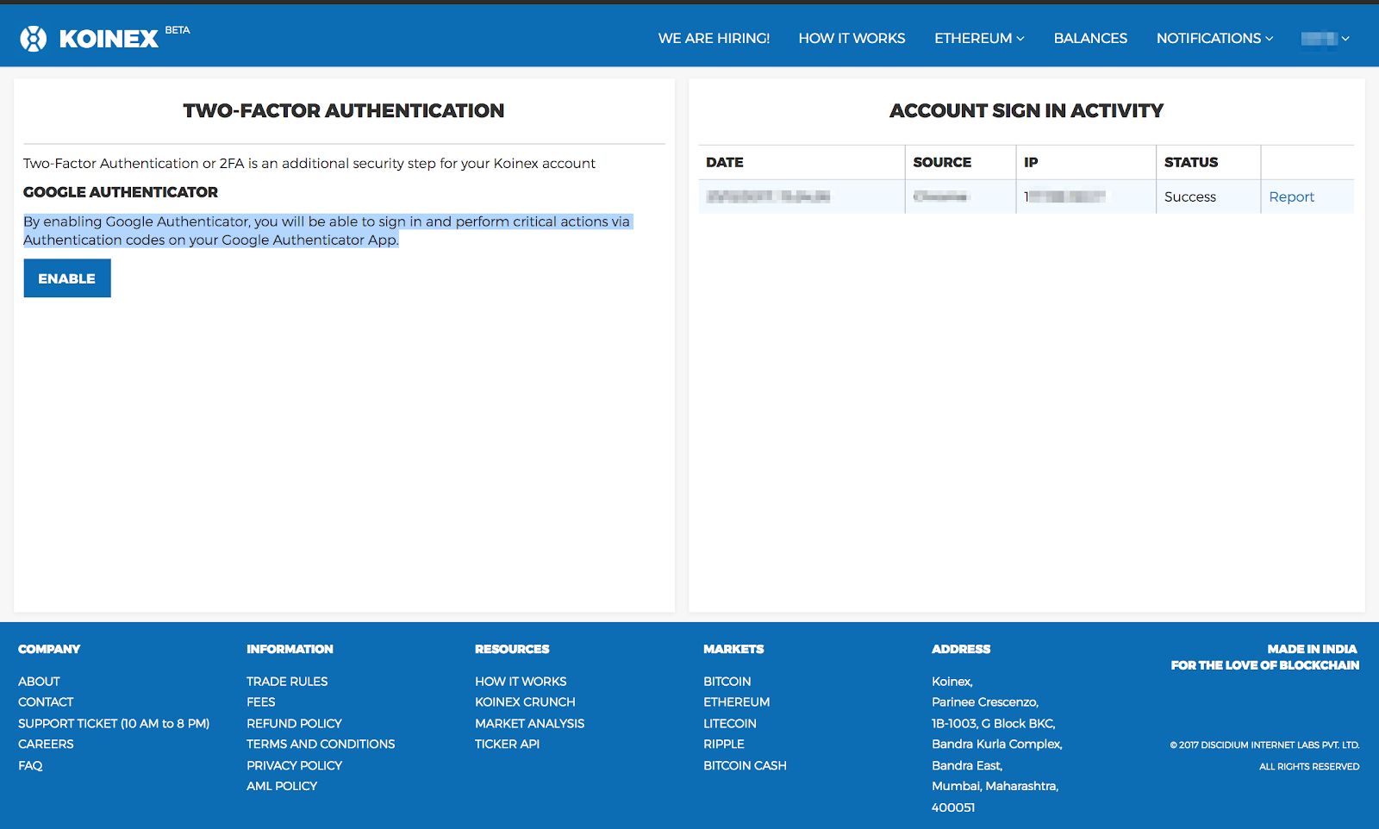
Task: Click the Koinex logo icon
Action: (x=34, y=39)
